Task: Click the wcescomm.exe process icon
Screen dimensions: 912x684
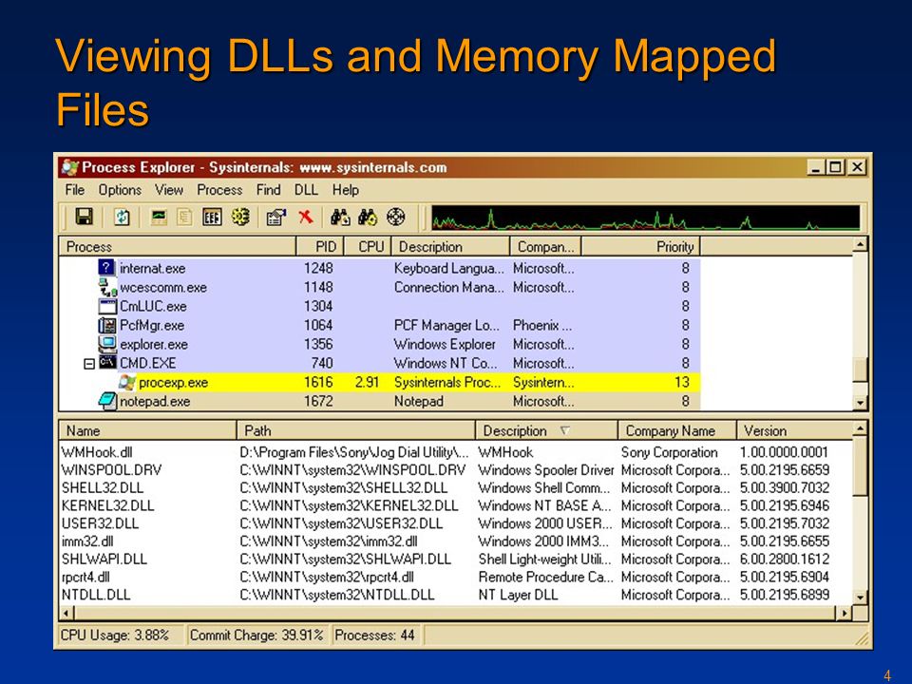Action: 107,287
